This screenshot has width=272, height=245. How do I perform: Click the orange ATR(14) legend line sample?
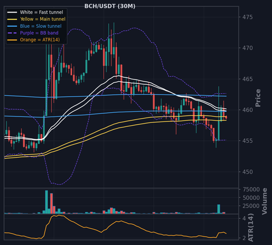tap(12, 40)
